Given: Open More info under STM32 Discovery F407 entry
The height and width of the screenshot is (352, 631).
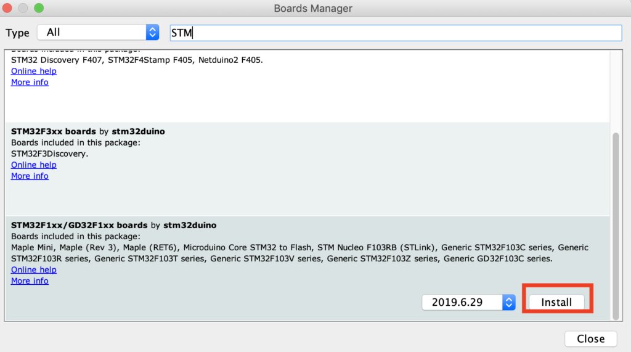Looking at the screenshot, I should (30, 82).
